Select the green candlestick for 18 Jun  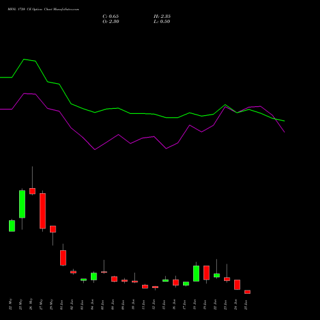(196, 273)
